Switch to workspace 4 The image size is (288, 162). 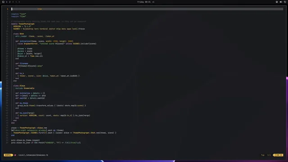pyautogui.click(x=16, y=2)
